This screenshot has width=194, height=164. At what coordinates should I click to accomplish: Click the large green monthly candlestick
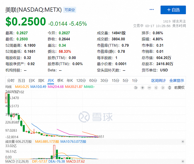[x=9, y=104]
